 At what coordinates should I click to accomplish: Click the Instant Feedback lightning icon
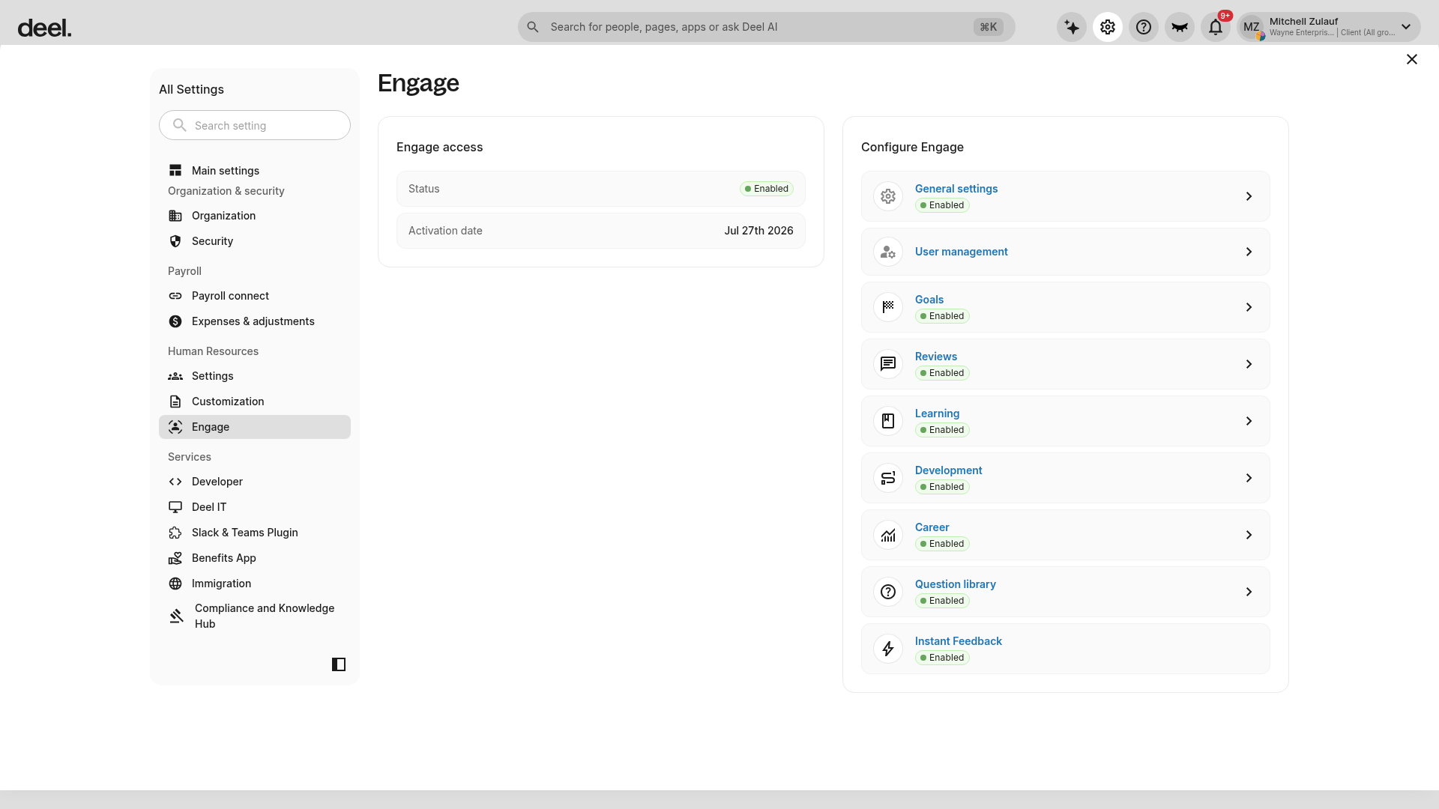888,649
